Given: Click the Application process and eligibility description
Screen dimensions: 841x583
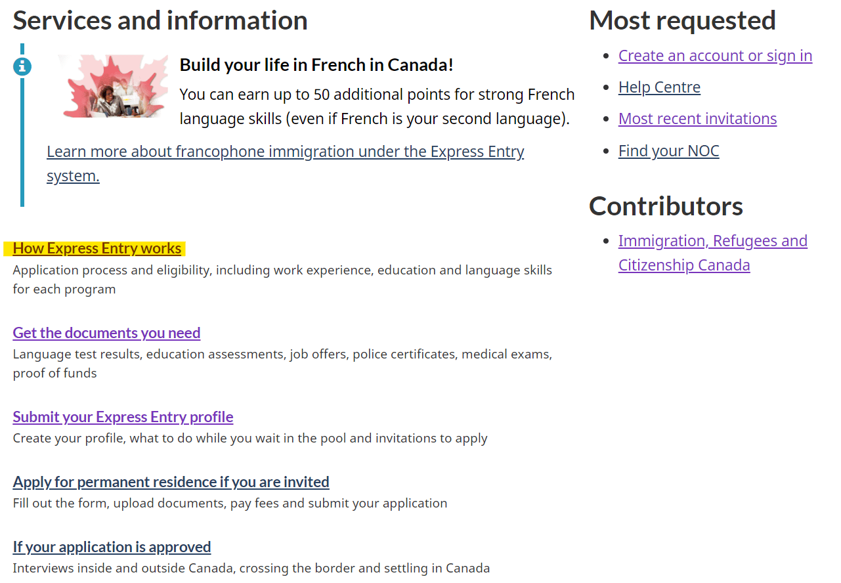Looking at the screenshot, I should (x=282, y=280).
